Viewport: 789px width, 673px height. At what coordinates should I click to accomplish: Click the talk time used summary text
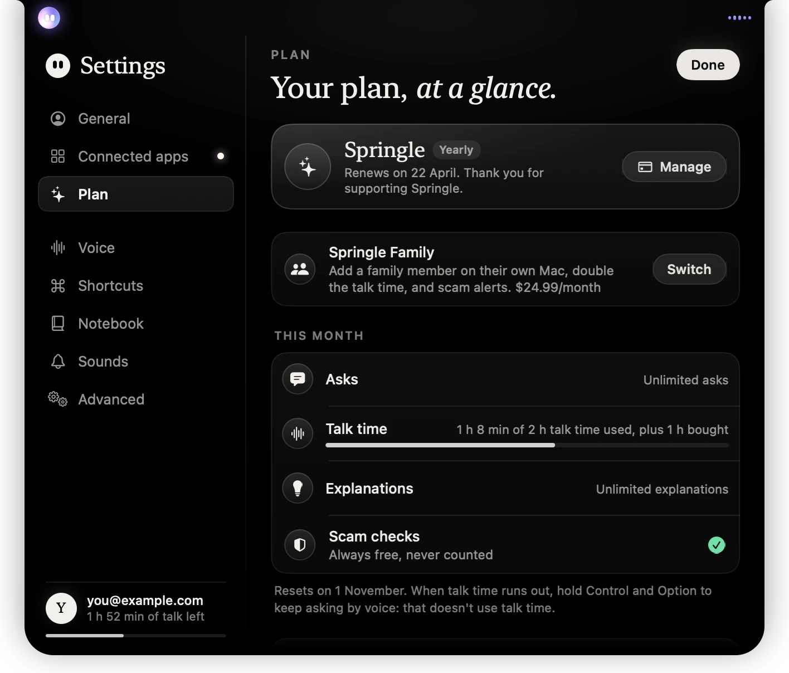tap(592, 430)
